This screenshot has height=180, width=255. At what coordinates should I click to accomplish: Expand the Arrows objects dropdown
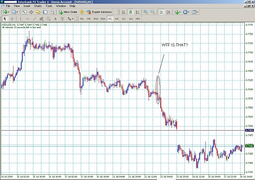click(x=73, y=19)
